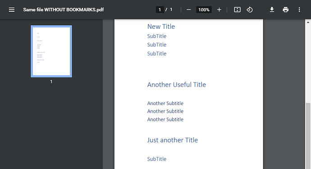This screenshot has height=169, width=311.
Task: Click the 'New Title' heading
Action: [161, 27]
